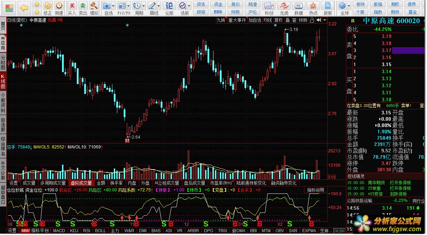Open 论股 stock discussion icon
The image size is (427, 235).
pos(169,8)
